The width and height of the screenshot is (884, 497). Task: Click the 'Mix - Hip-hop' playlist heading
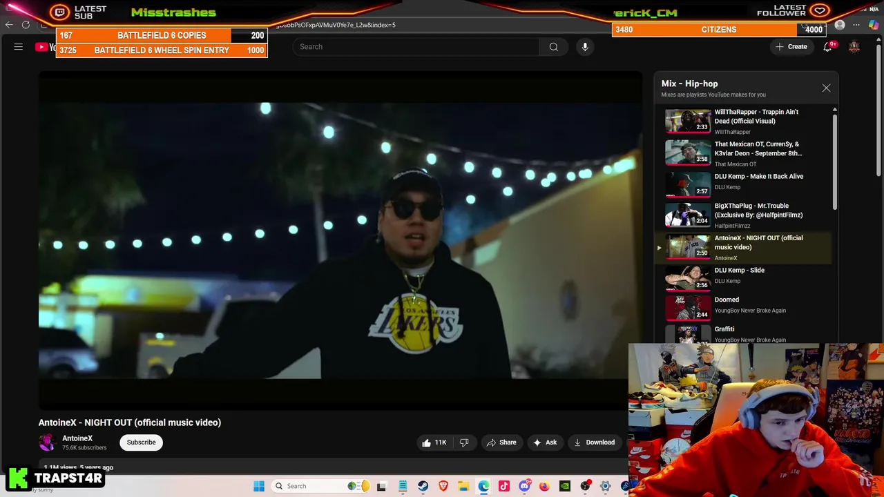[x=689, y=84]
